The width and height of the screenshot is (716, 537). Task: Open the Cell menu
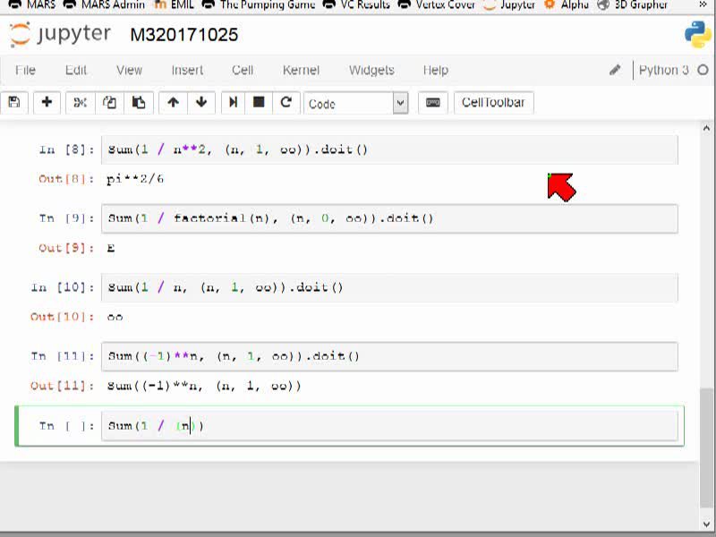[243, 70]
